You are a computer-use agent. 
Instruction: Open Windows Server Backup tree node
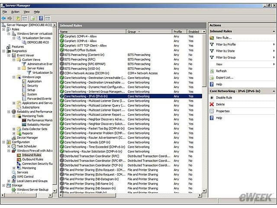tap(32, 190)
